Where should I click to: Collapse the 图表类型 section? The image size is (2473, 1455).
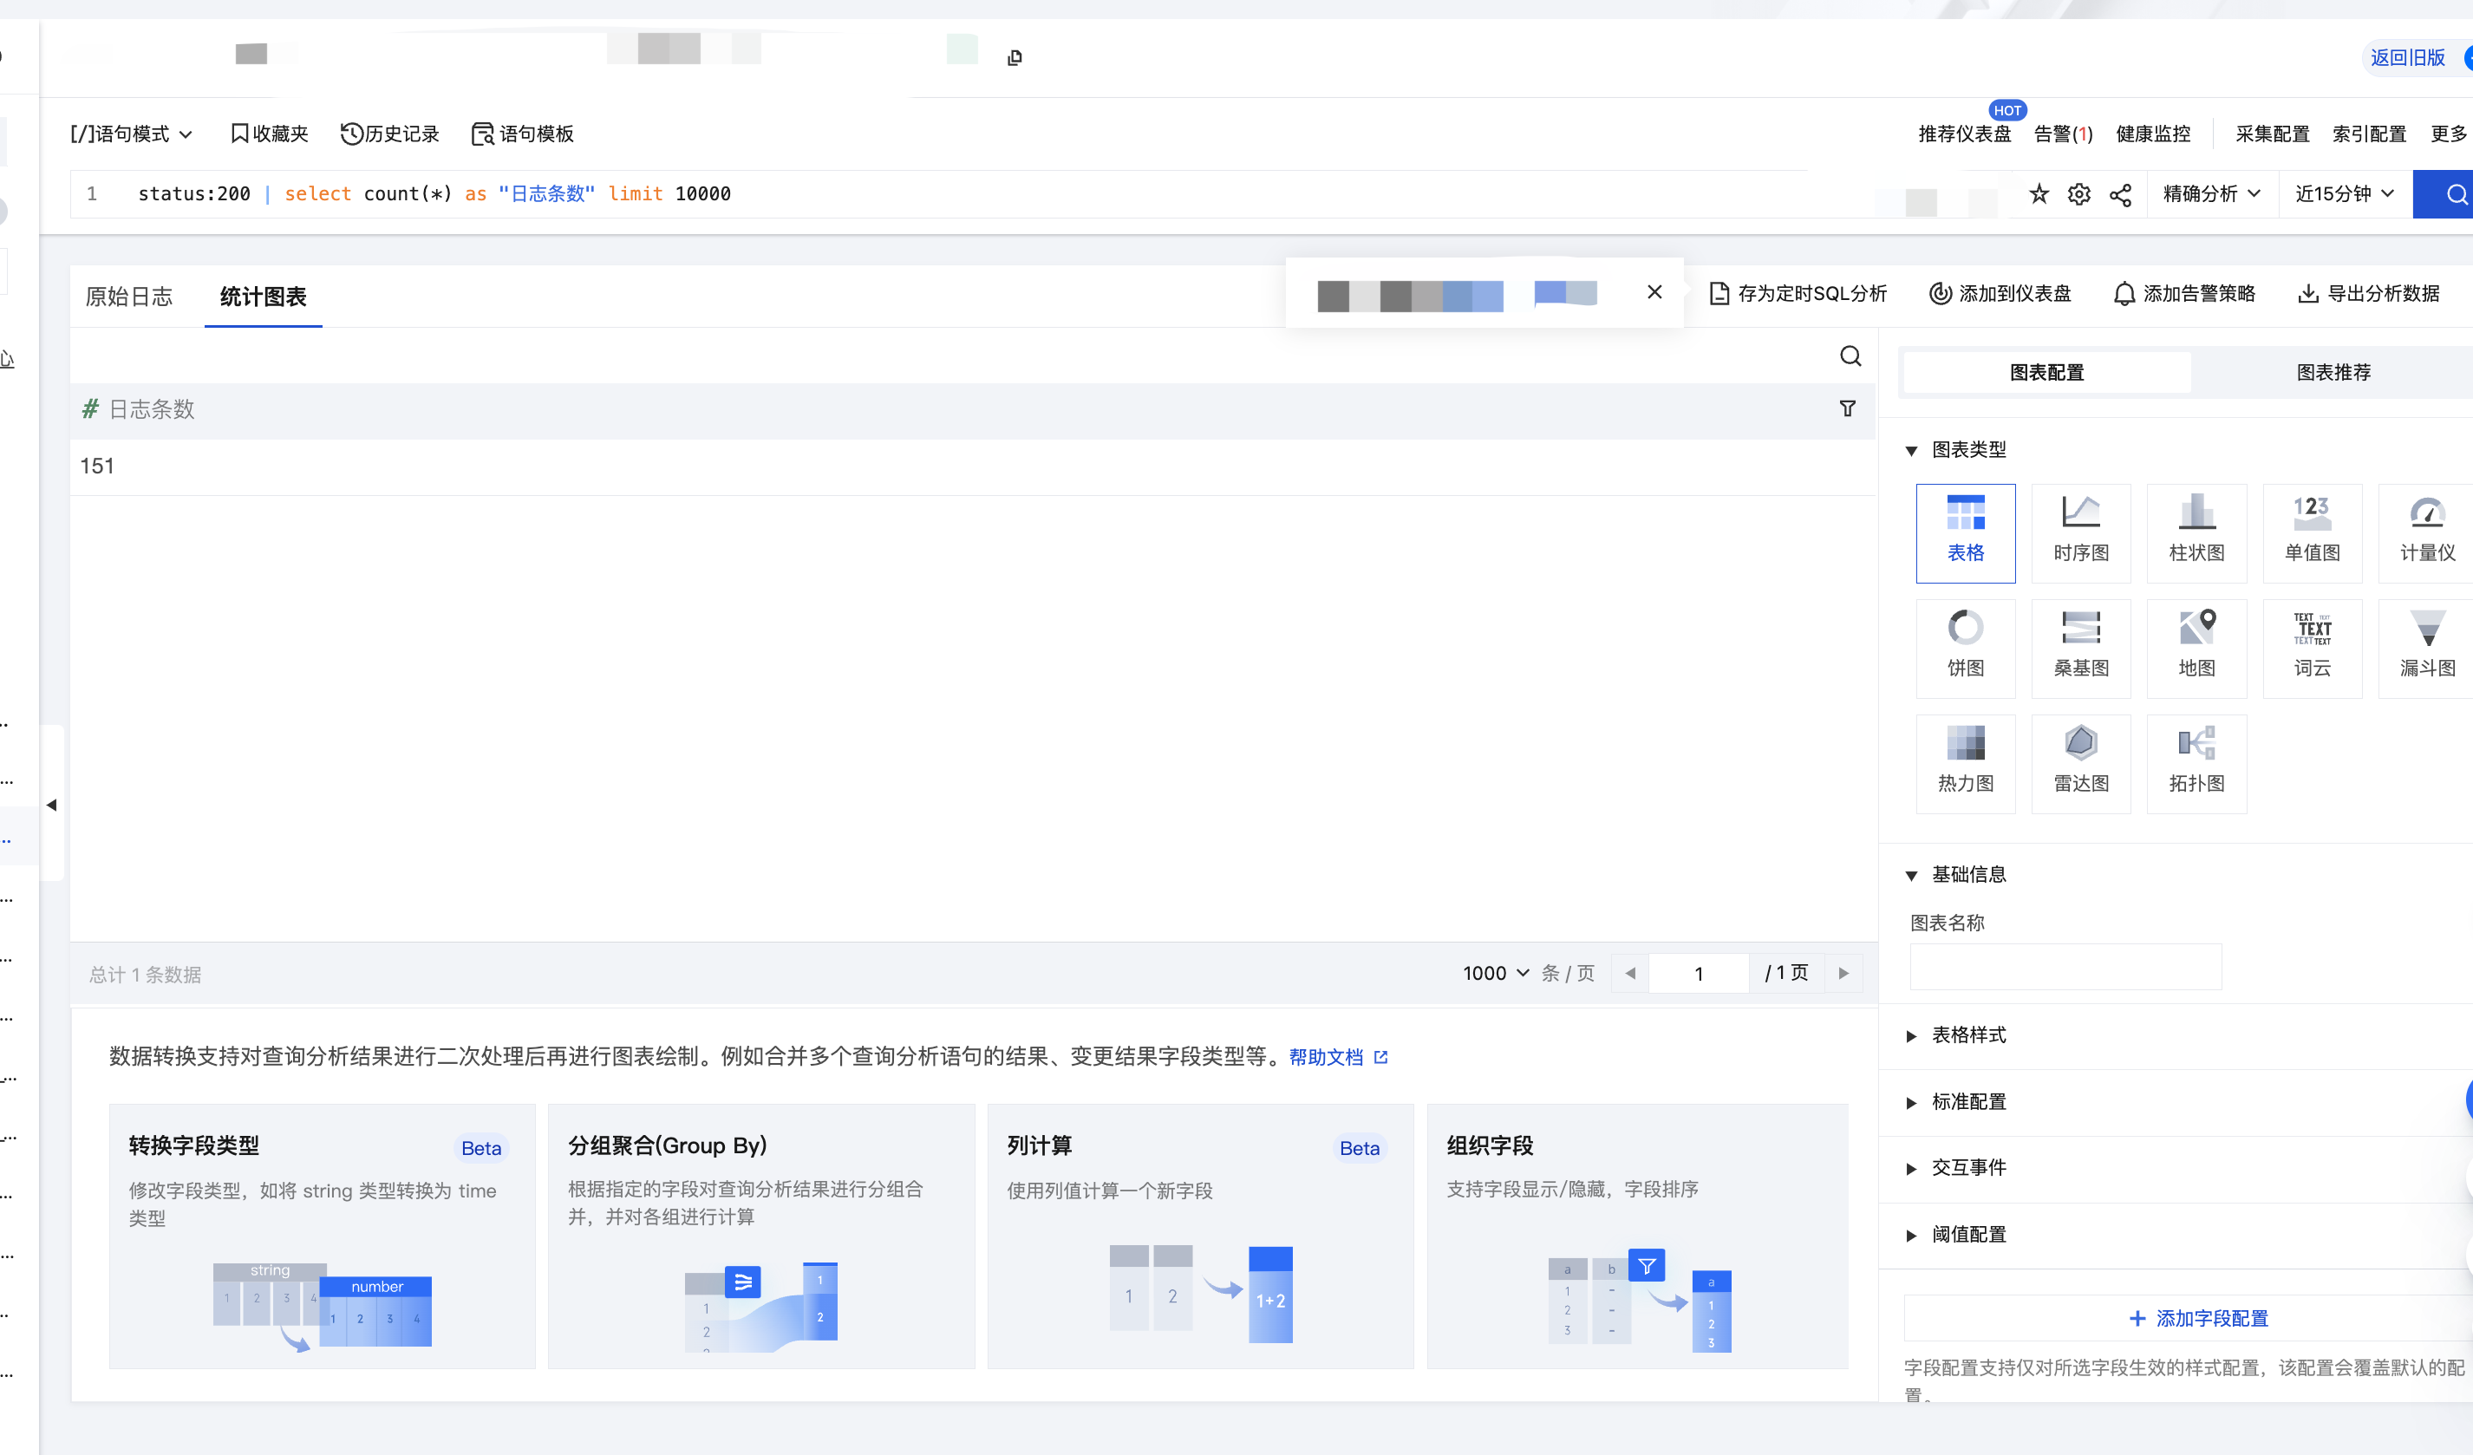point(1958,450)
